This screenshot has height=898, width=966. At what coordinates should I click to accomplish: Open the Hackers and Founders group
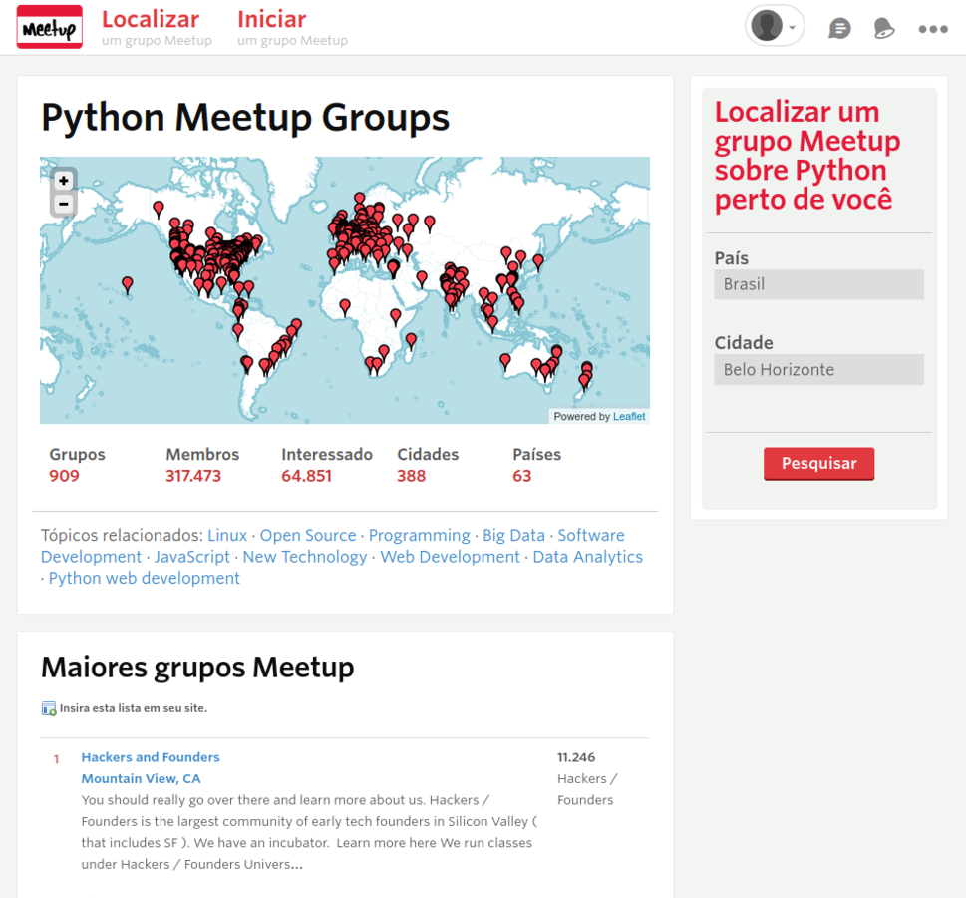(151, 757)
